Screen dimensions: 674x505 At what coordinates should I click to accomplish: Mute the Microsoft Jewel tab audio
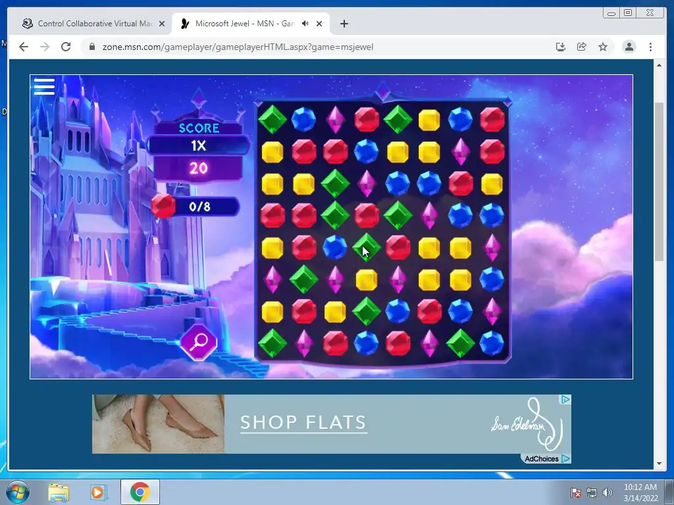[x=305, y=23]
